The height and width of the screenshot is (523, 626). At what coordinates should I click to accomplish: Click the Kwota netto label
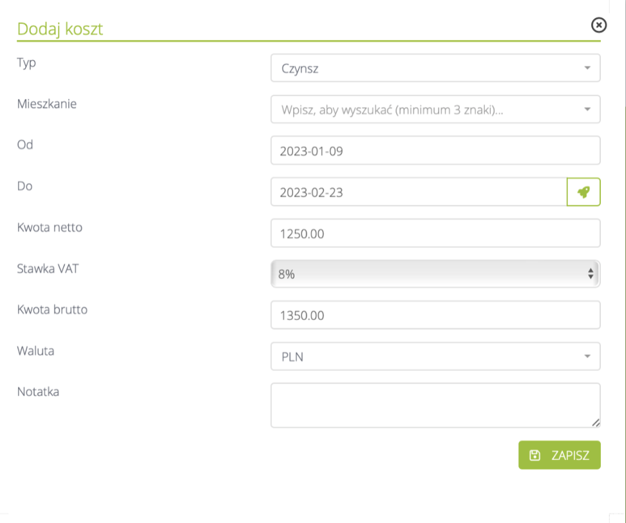pyautogui.click(x=50, y=227)
